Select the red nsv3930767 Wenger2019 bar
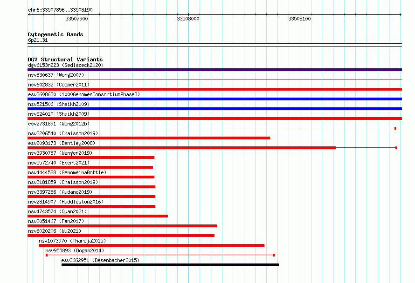Viewport: 415px width, 283px height. 91,158
